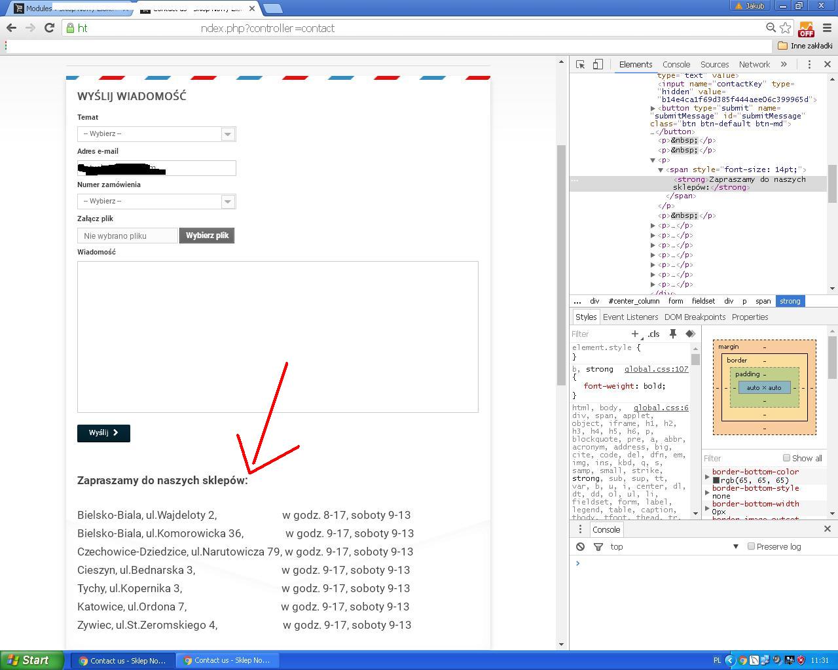This screenshot has width=838, height=670.
Task: Expand the button submitMessage node triangle
Action: 653,108
